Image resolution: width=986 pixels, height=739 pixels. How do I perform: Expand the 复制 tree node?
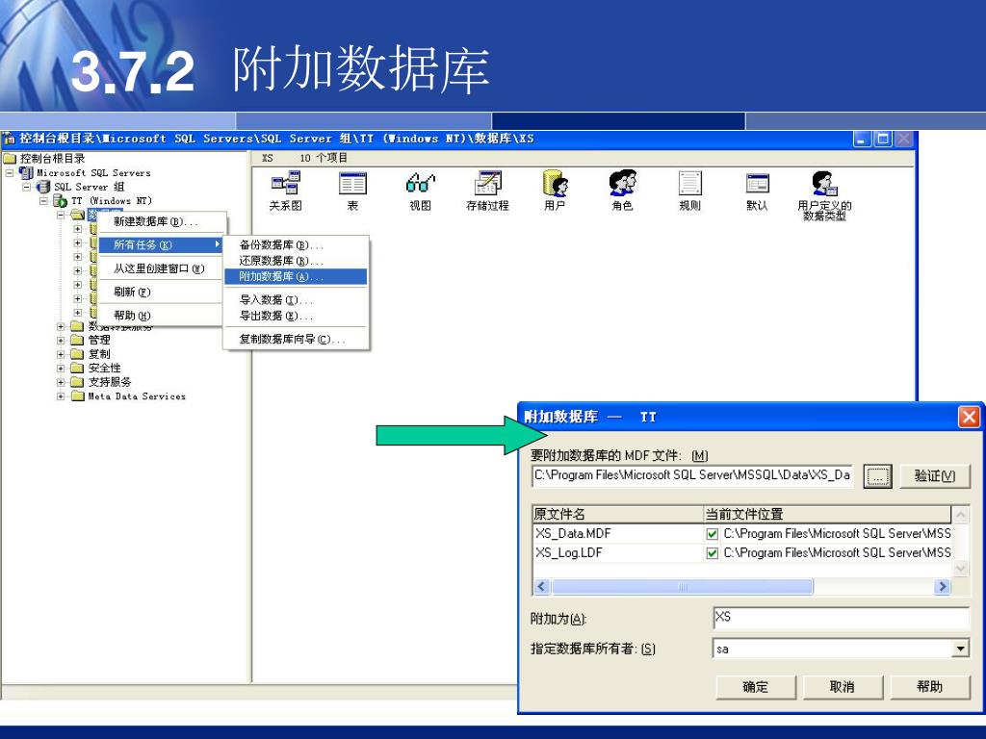61,354
